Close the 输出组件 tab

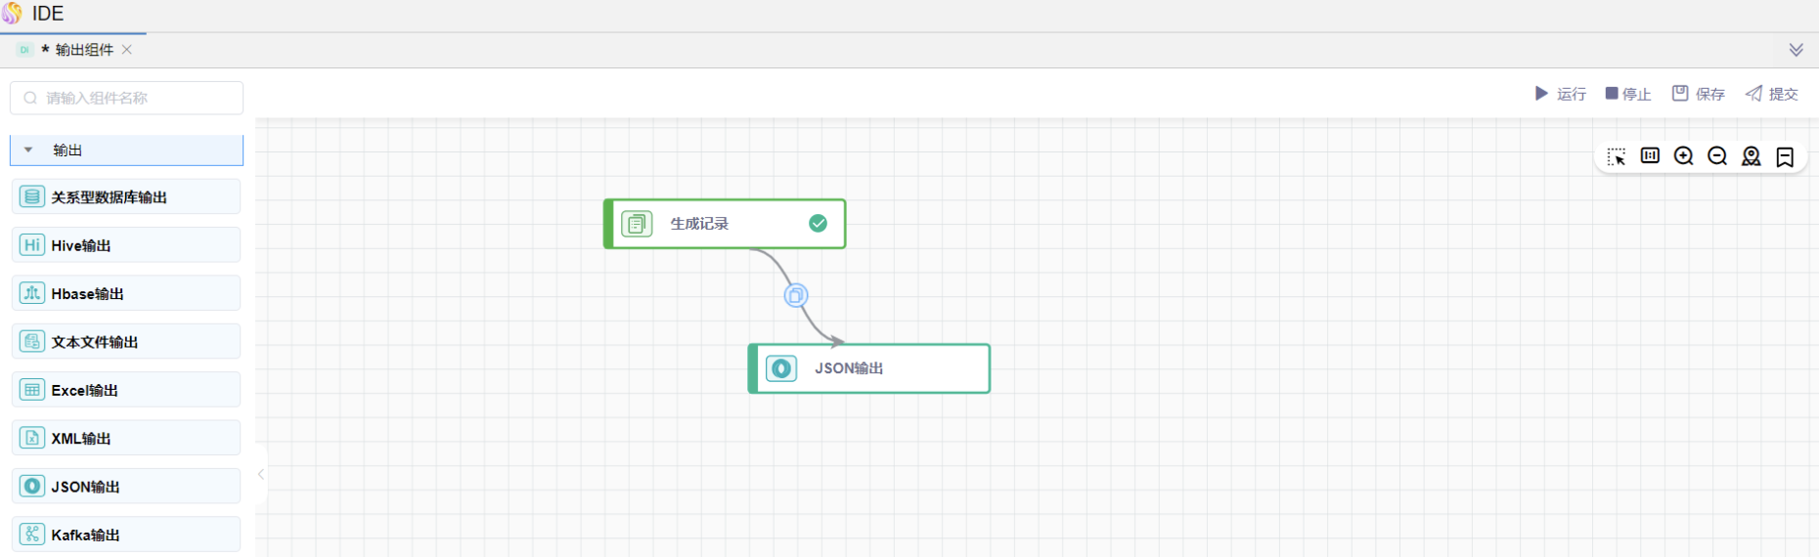127,50
